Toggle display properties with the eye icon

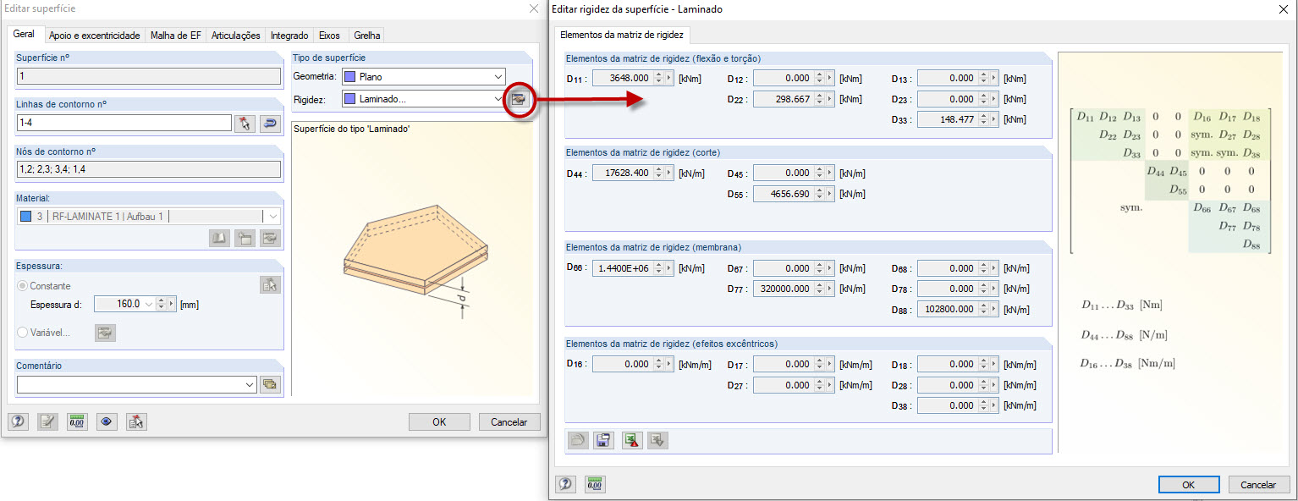[x=105, y=421]
